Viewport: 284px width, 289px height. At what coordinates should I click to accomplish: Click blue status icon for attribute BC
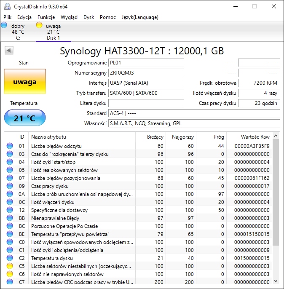(10, 226)
